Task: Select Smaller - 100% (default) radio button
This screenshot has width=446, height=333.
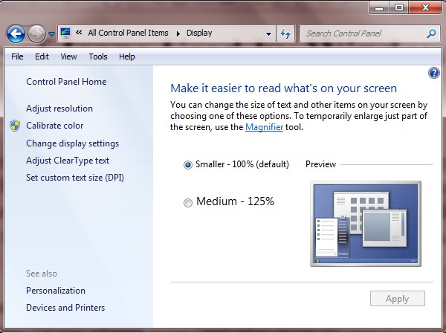Action: click(188, 165)
